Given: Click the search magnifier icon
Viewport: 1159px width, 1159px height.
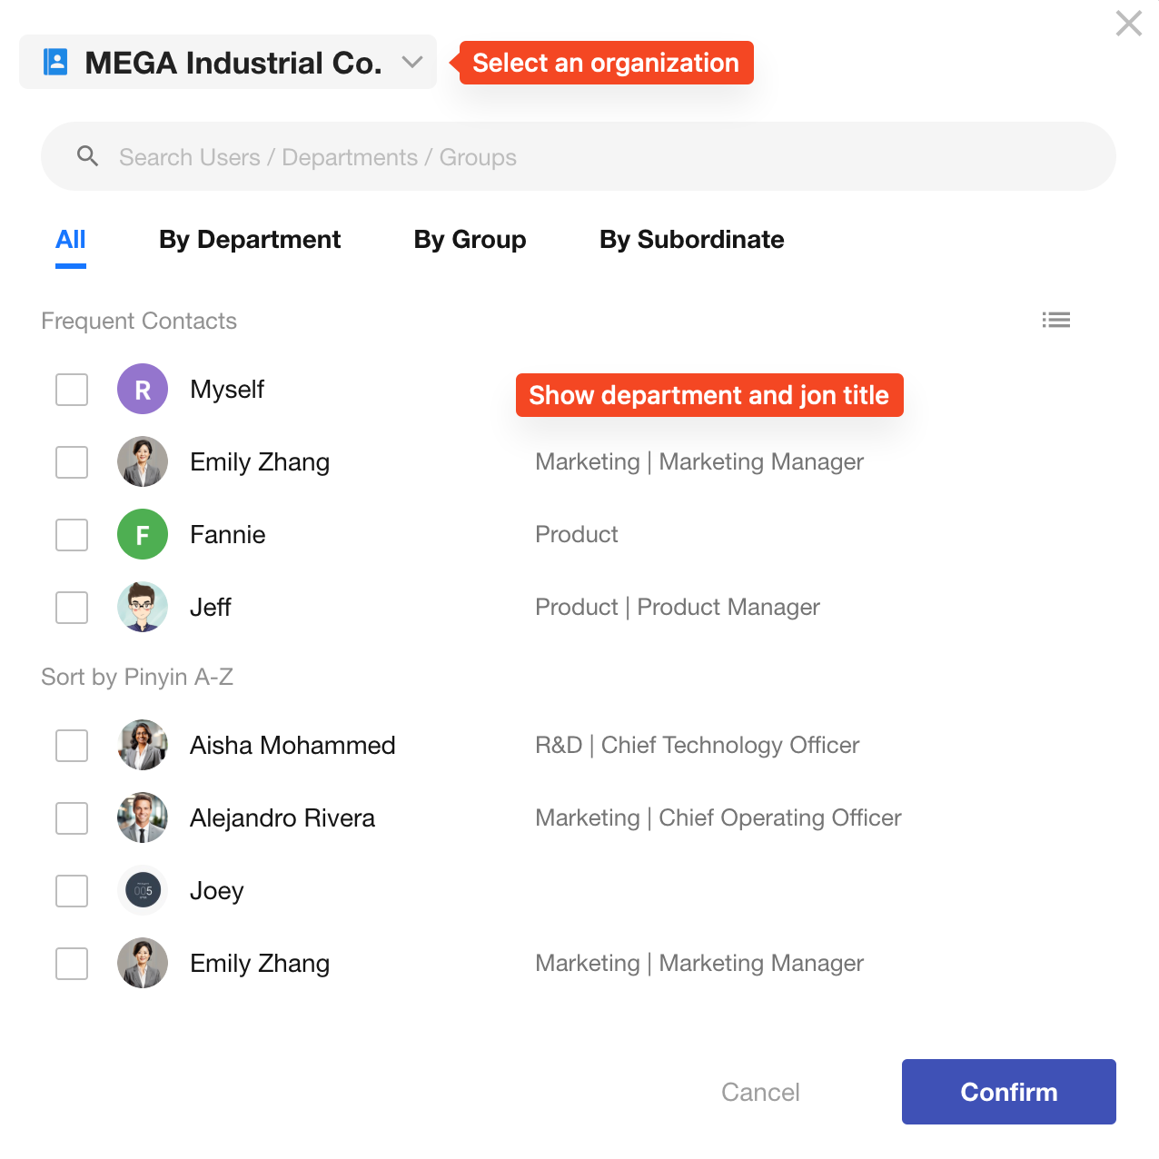Looking at the screenshot, I should pyautogui.click(x=87, y=156).
